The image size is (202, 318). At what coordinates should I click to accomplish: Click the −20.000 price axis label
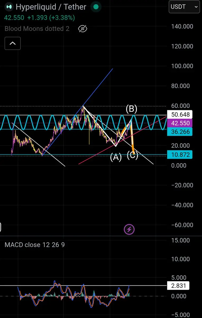tap(182, 185)
